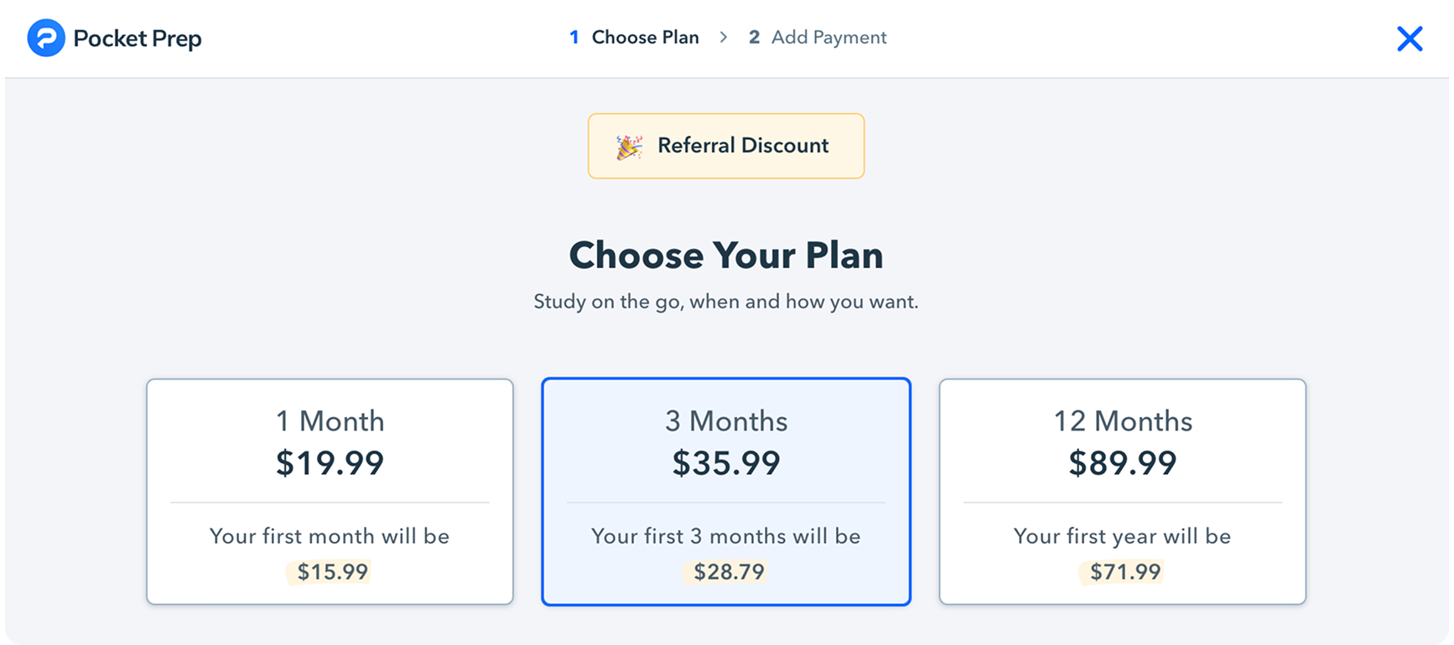This screenshot has width=1454, height=645.
Task: Click the Pocket Prep brand name text
Action: click(x=138, y=39)
